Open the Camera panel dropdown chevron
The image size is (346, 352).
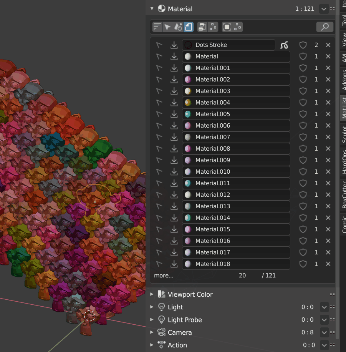(324, 332)
